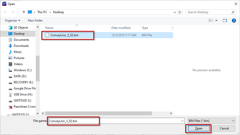Sort files by Type column

coord(145,28)
